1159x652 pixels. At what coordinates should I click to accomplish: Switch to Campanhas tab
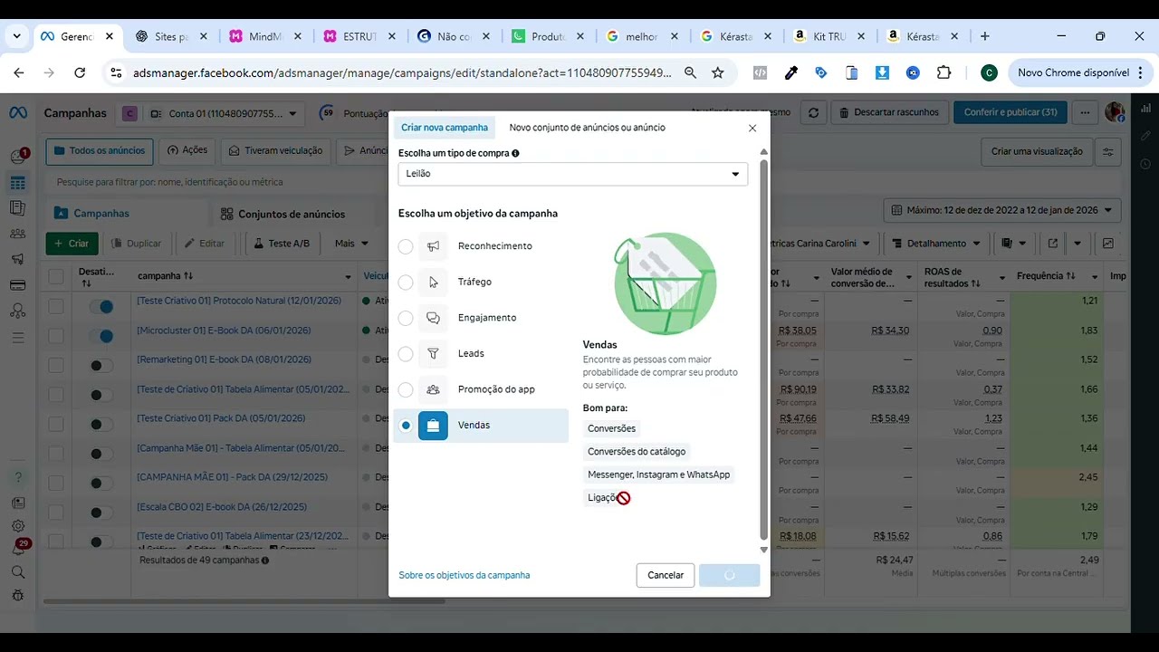[101, 214]
